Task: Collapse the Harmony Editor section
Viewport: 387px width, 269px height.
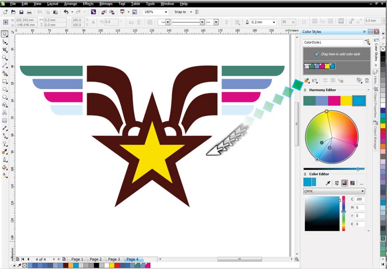Action: pos(305,90)
